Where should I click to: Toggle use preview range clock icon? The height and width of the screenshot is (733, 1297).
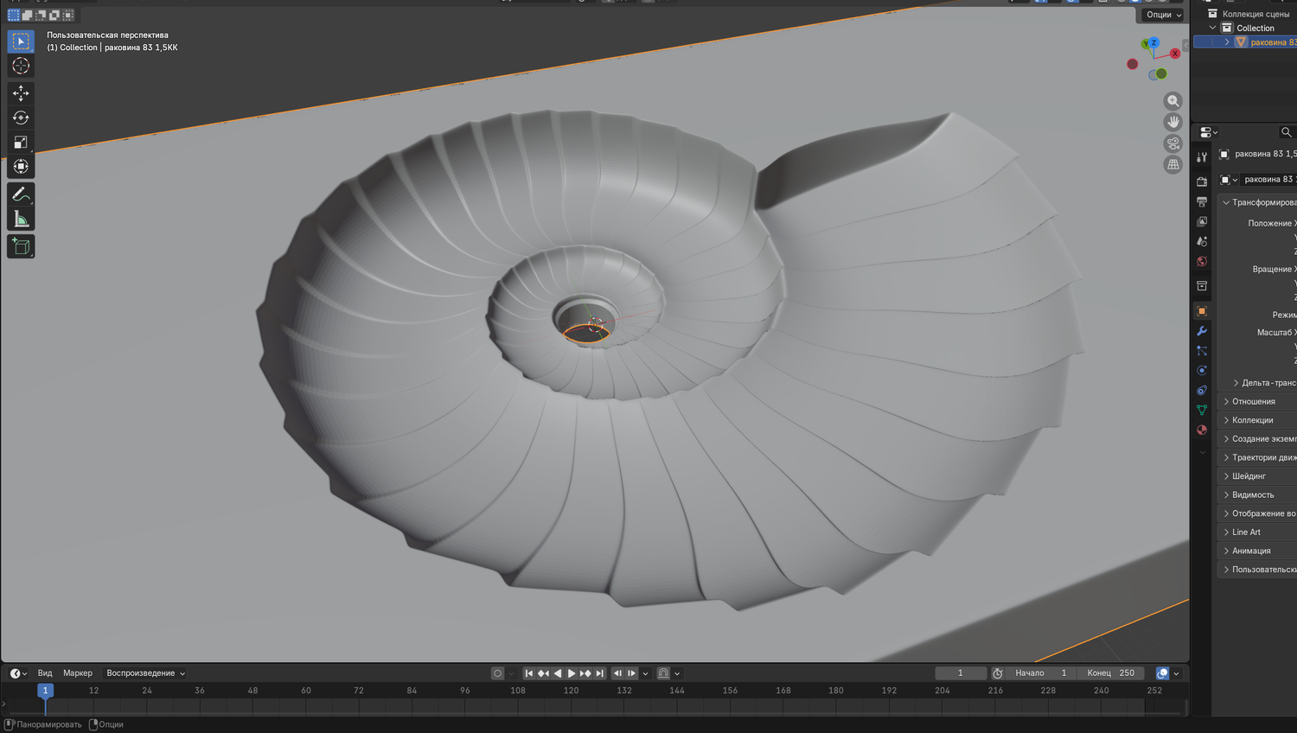tap(998, 673)
